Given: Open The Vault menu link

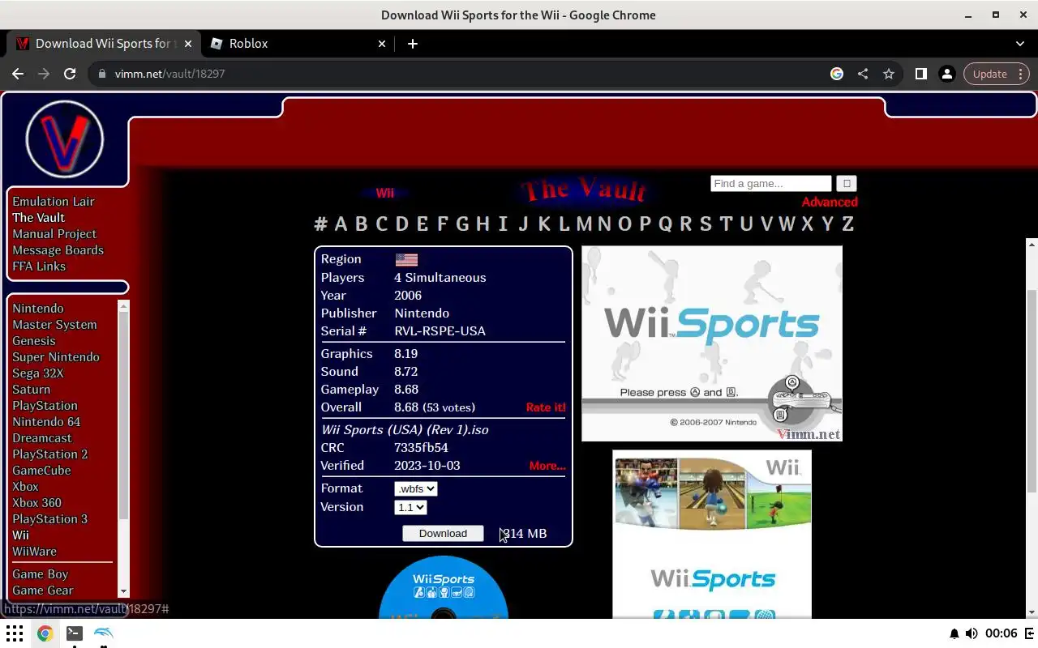Looking at the screenshot, I should 38,218.
